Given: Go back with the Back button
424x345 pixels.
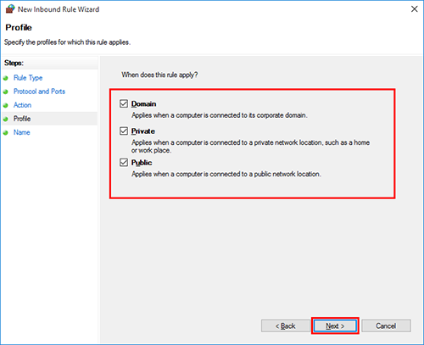Looking at the screenshot, I should (x=286, y=326).
